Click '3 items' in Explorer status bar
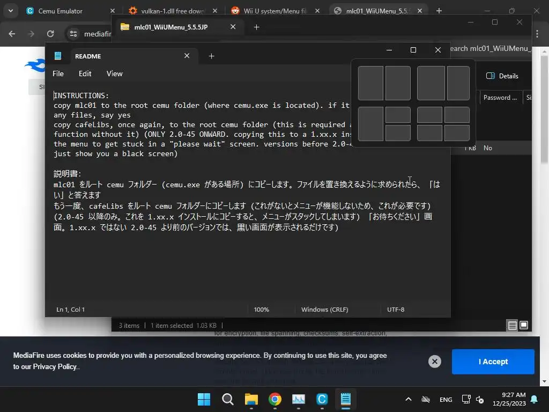The image size is (549, 412). (x=129, y=326)
